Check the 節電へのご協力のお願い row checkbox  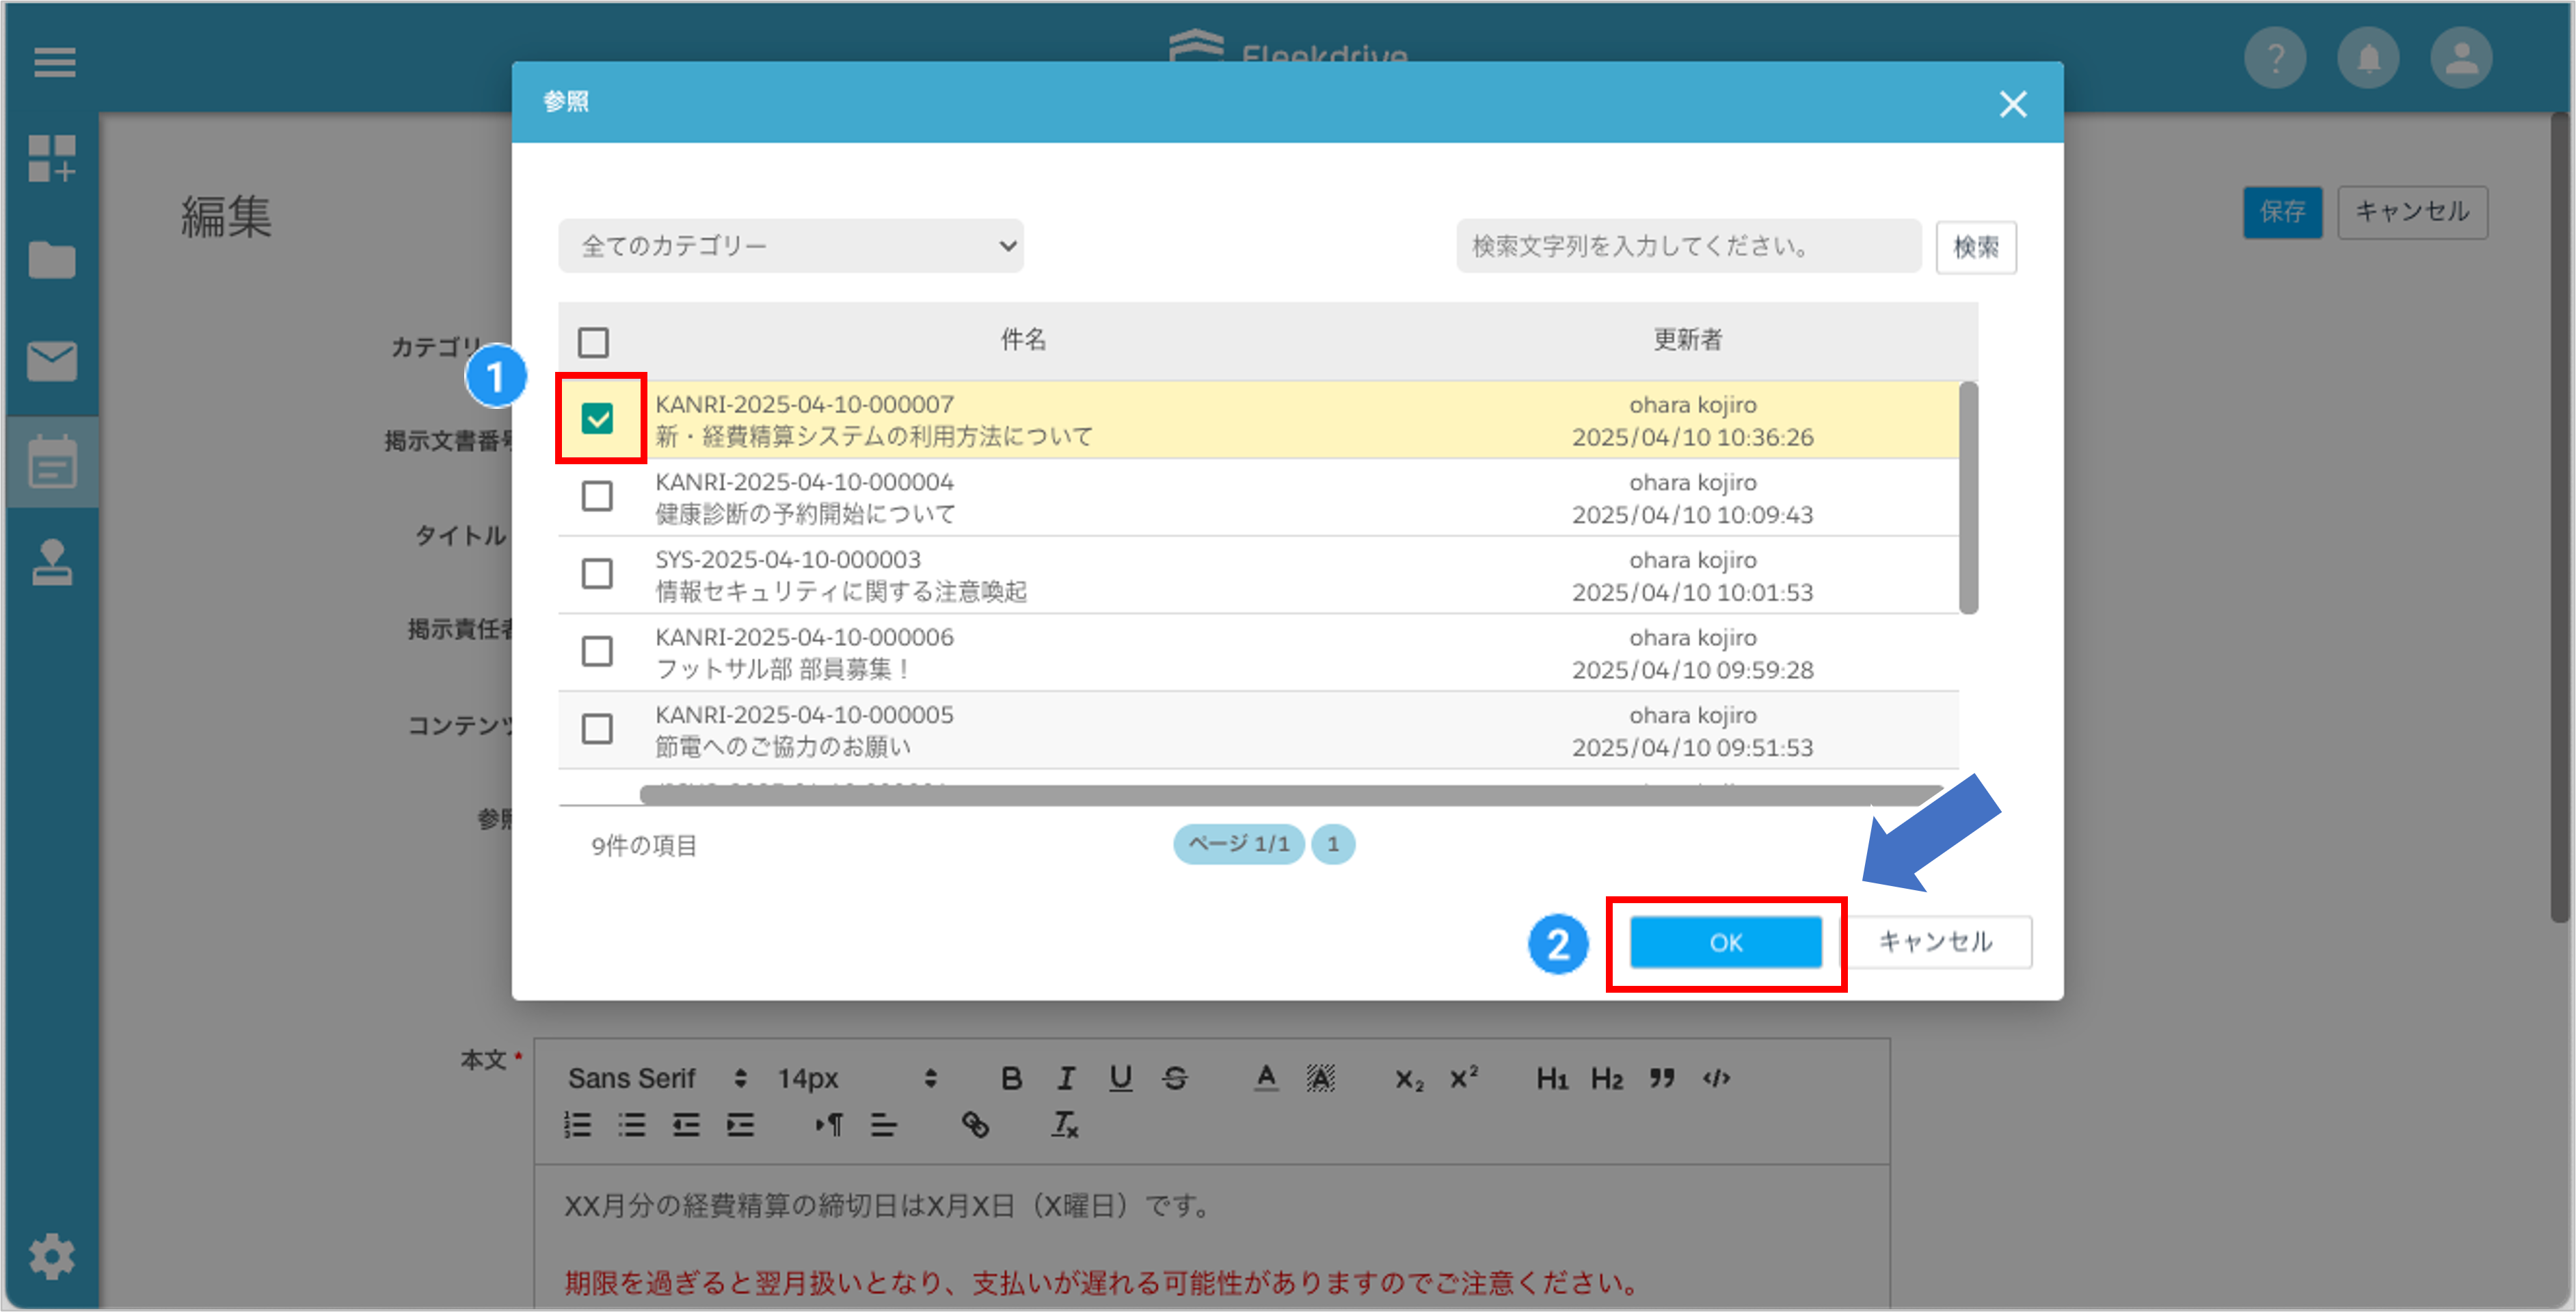click(x=597, y=729)
